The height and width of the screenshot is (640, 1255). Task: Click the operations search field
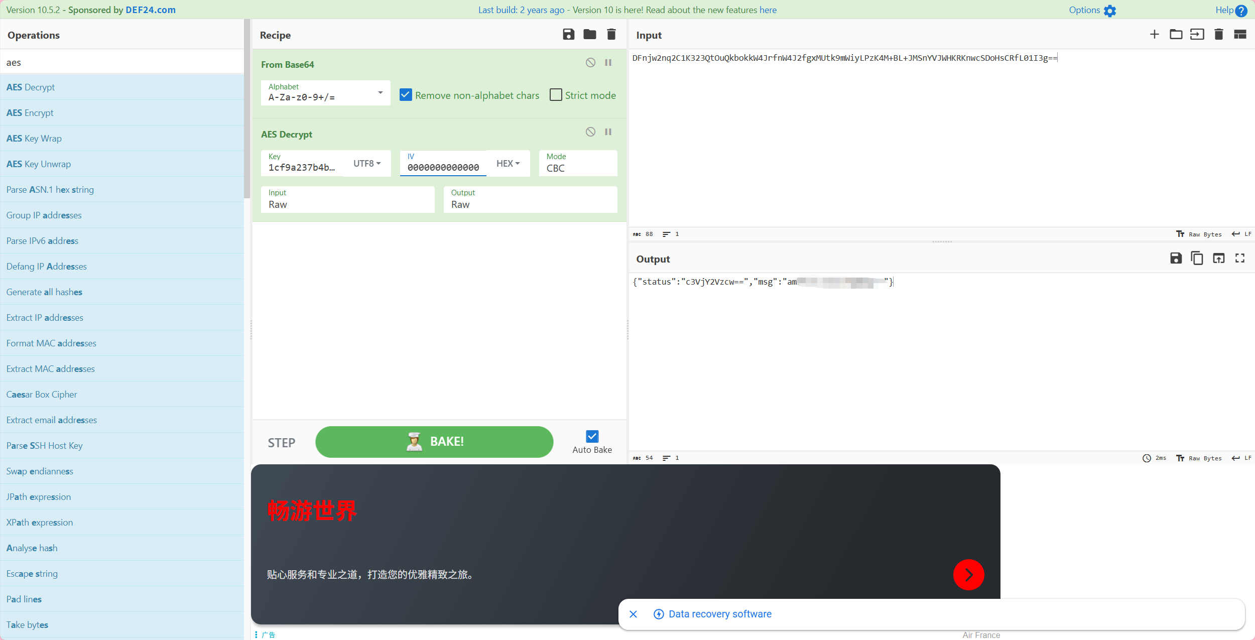[x=122, y=62]
